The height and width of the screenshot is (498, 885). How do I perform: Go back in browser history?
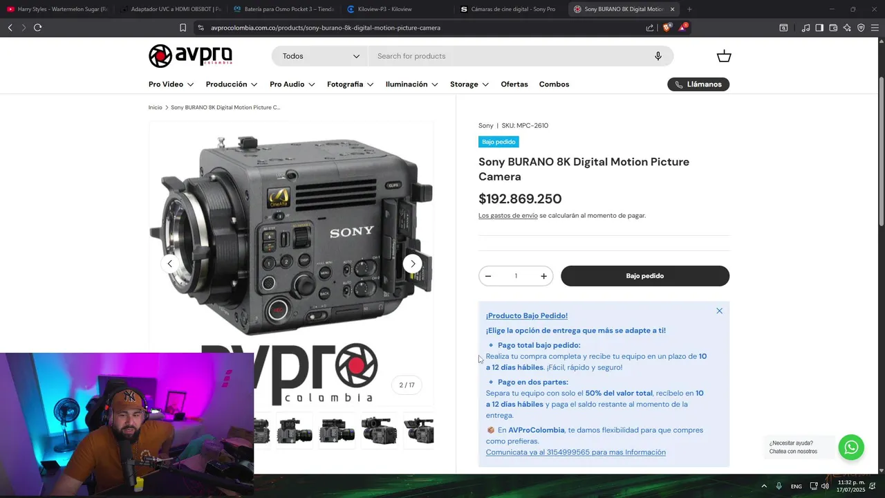tap(10, 28)
